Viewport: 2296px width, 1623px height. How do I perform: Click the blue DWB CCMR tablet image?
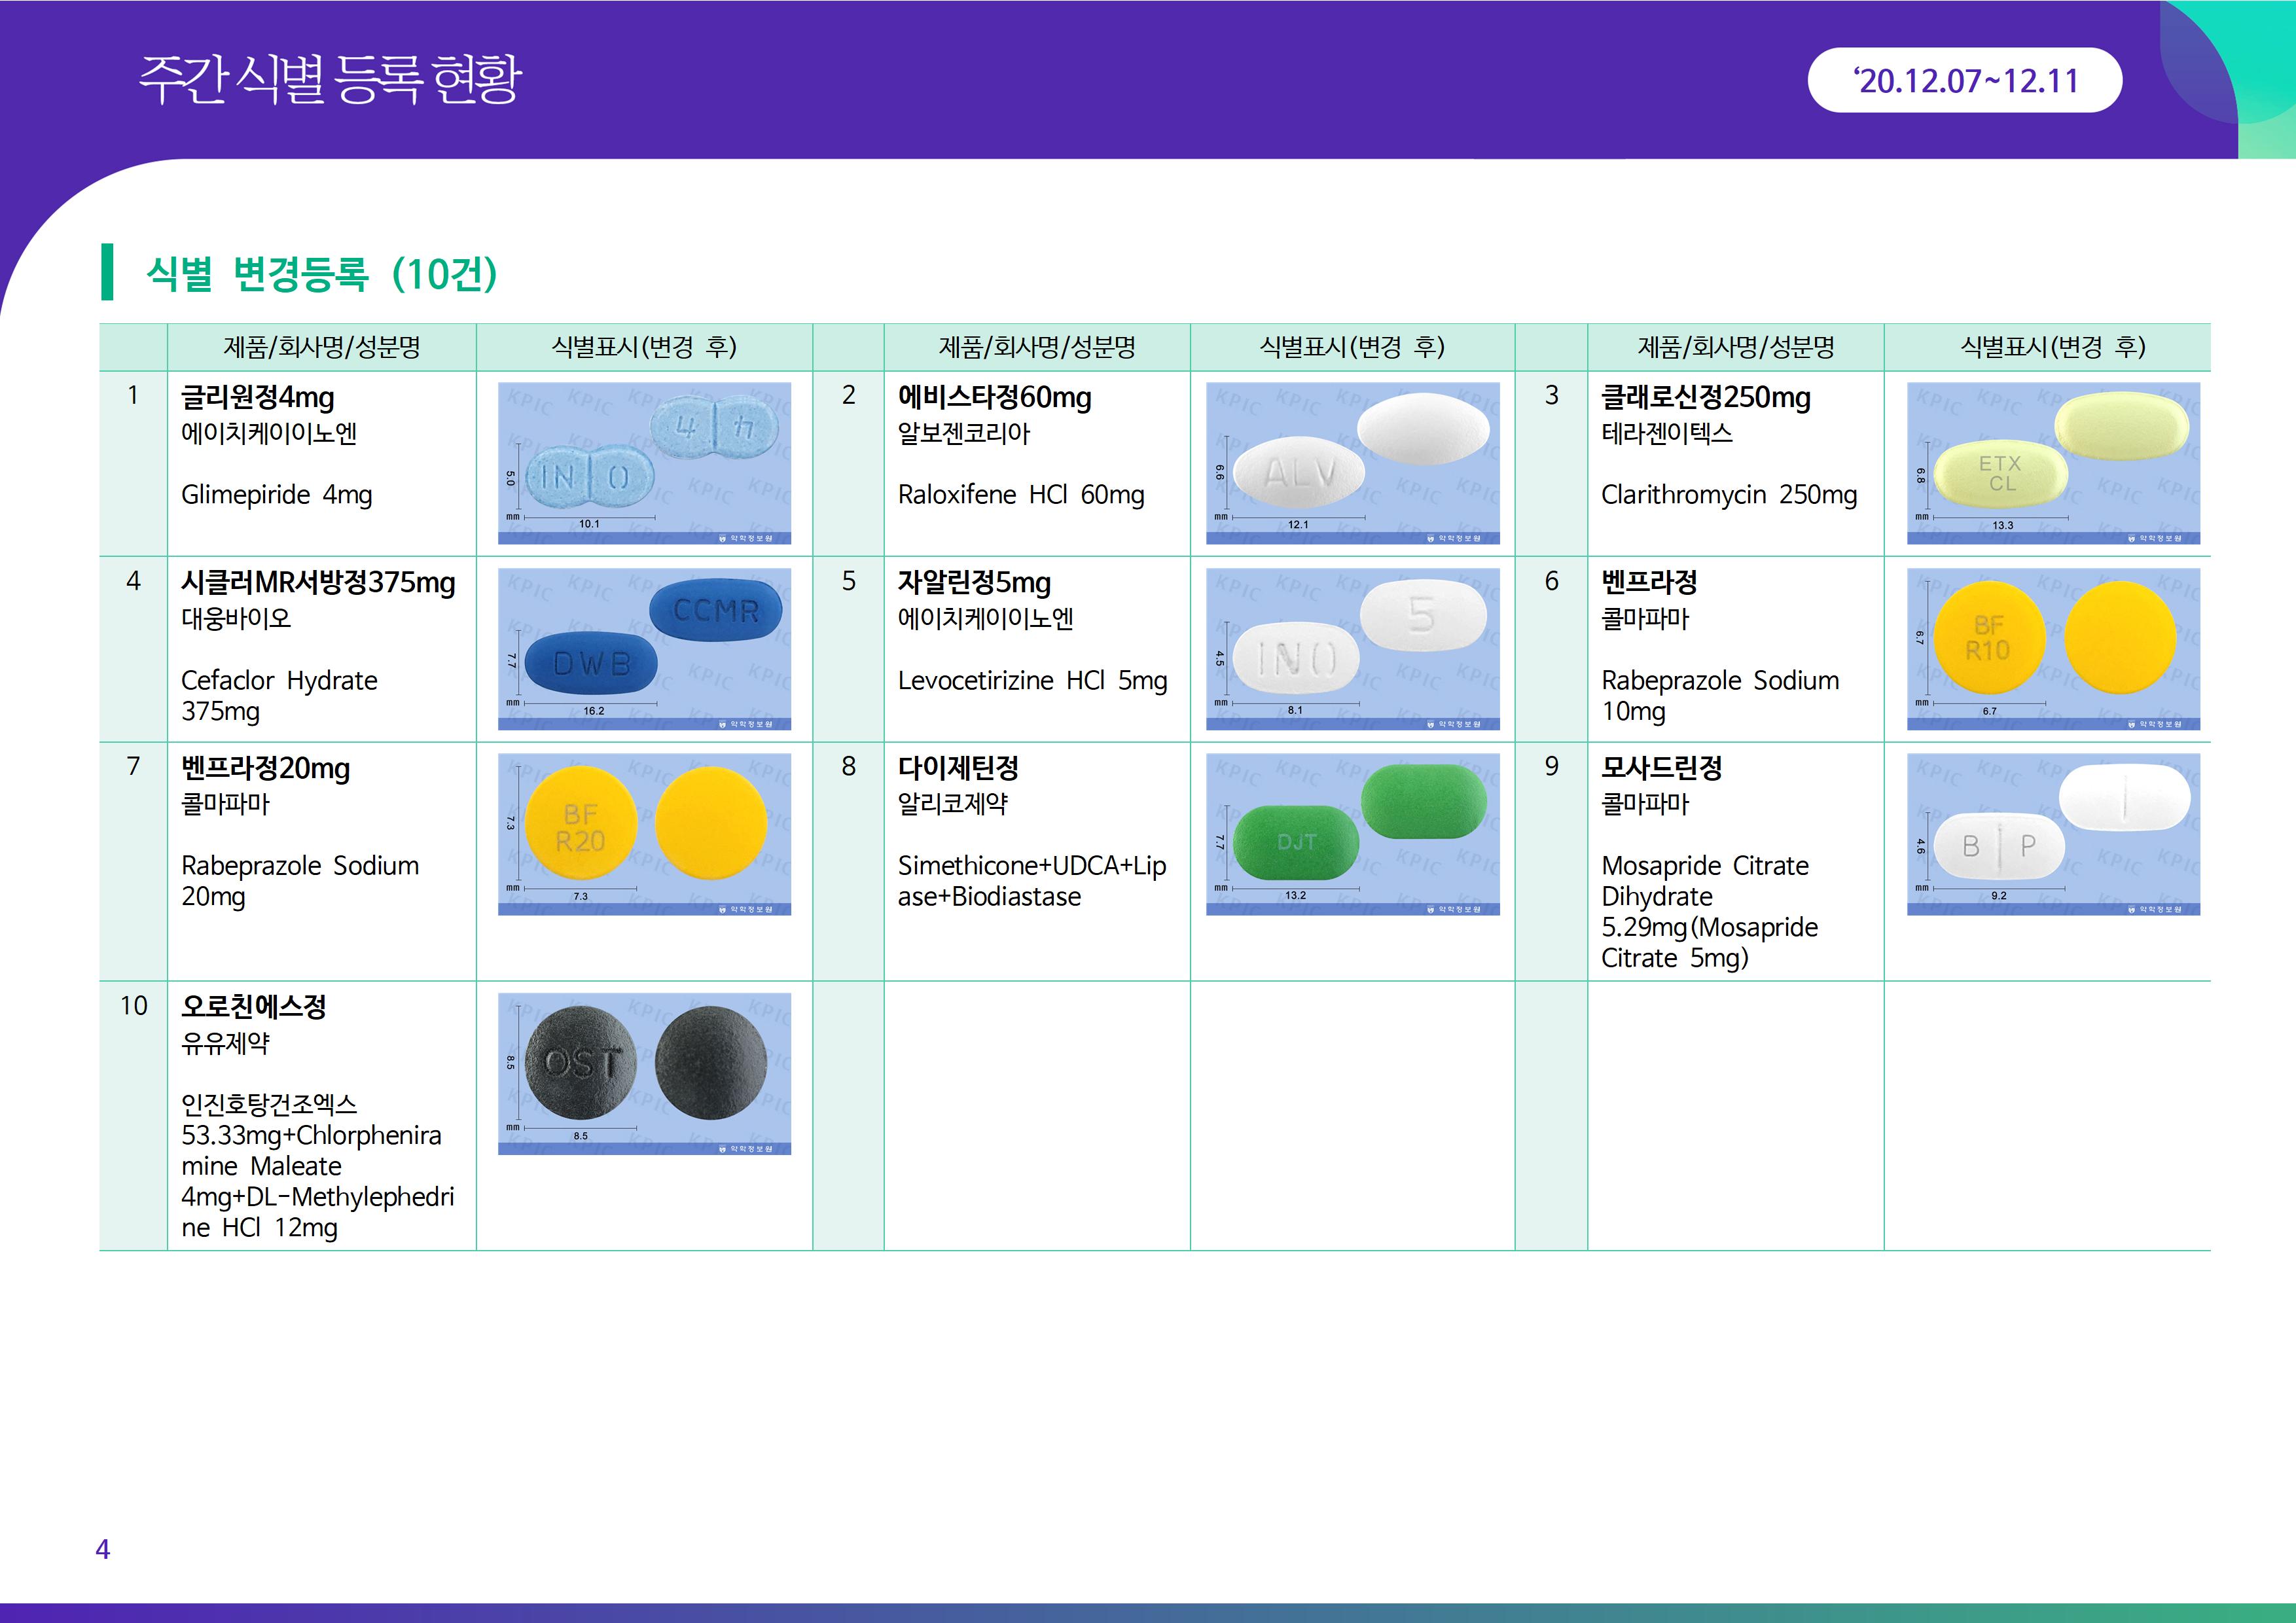click(644, 648)
